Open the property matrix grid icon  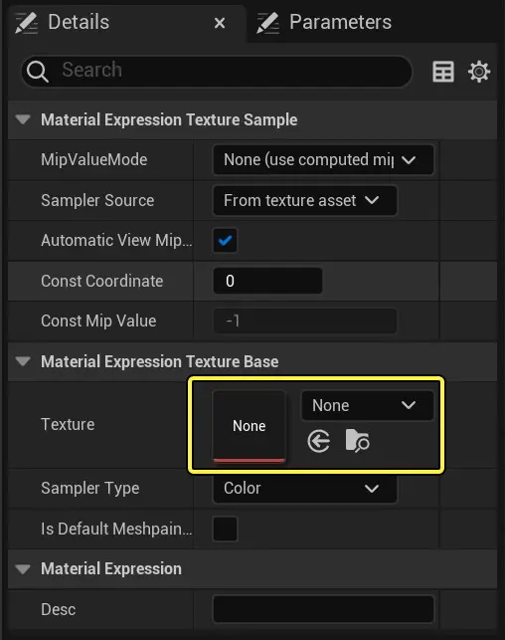point(443,72)
